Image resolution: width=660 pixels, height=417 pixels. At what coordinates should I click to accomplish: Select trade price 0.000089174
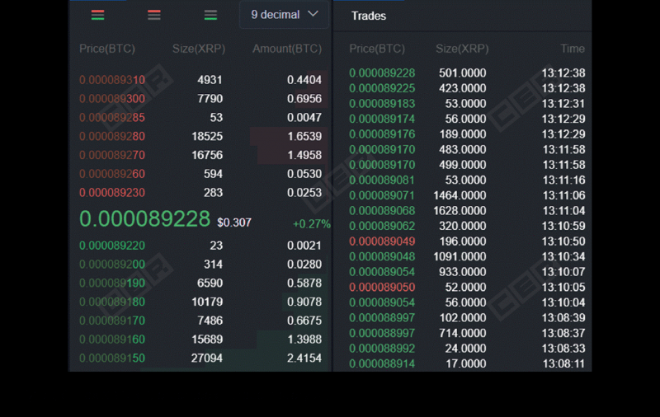click(382, 119)
